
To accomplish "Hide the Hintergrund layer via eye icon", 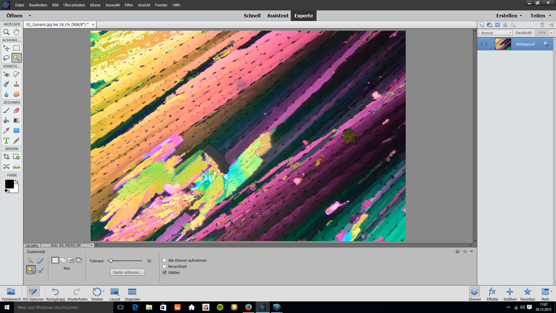I will [482, 44].
